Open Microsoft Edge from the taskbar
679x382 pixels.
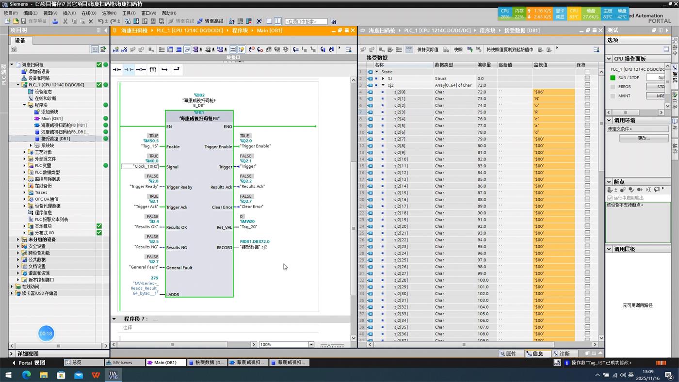pyautogui.click(x=26, y=375)
